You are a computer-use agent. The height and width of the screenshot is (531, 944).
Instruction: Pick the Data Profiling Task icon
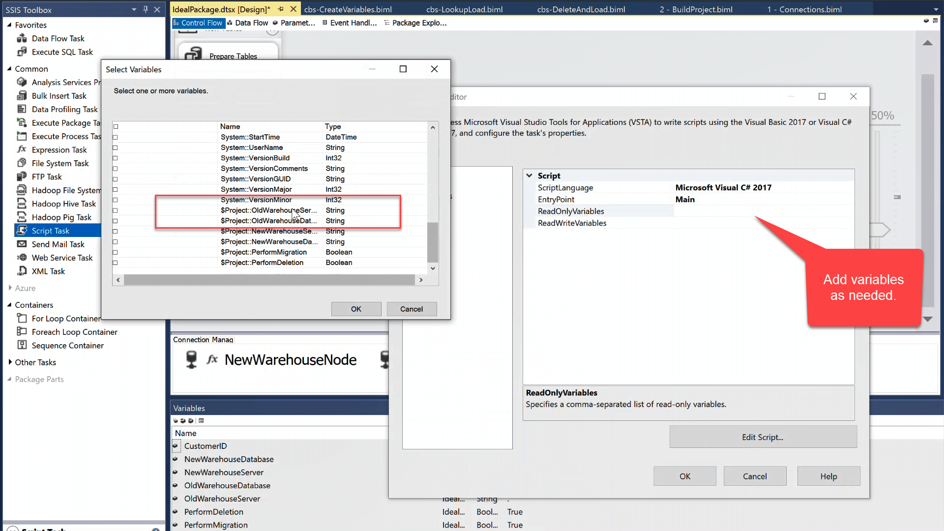pos(22,109)
